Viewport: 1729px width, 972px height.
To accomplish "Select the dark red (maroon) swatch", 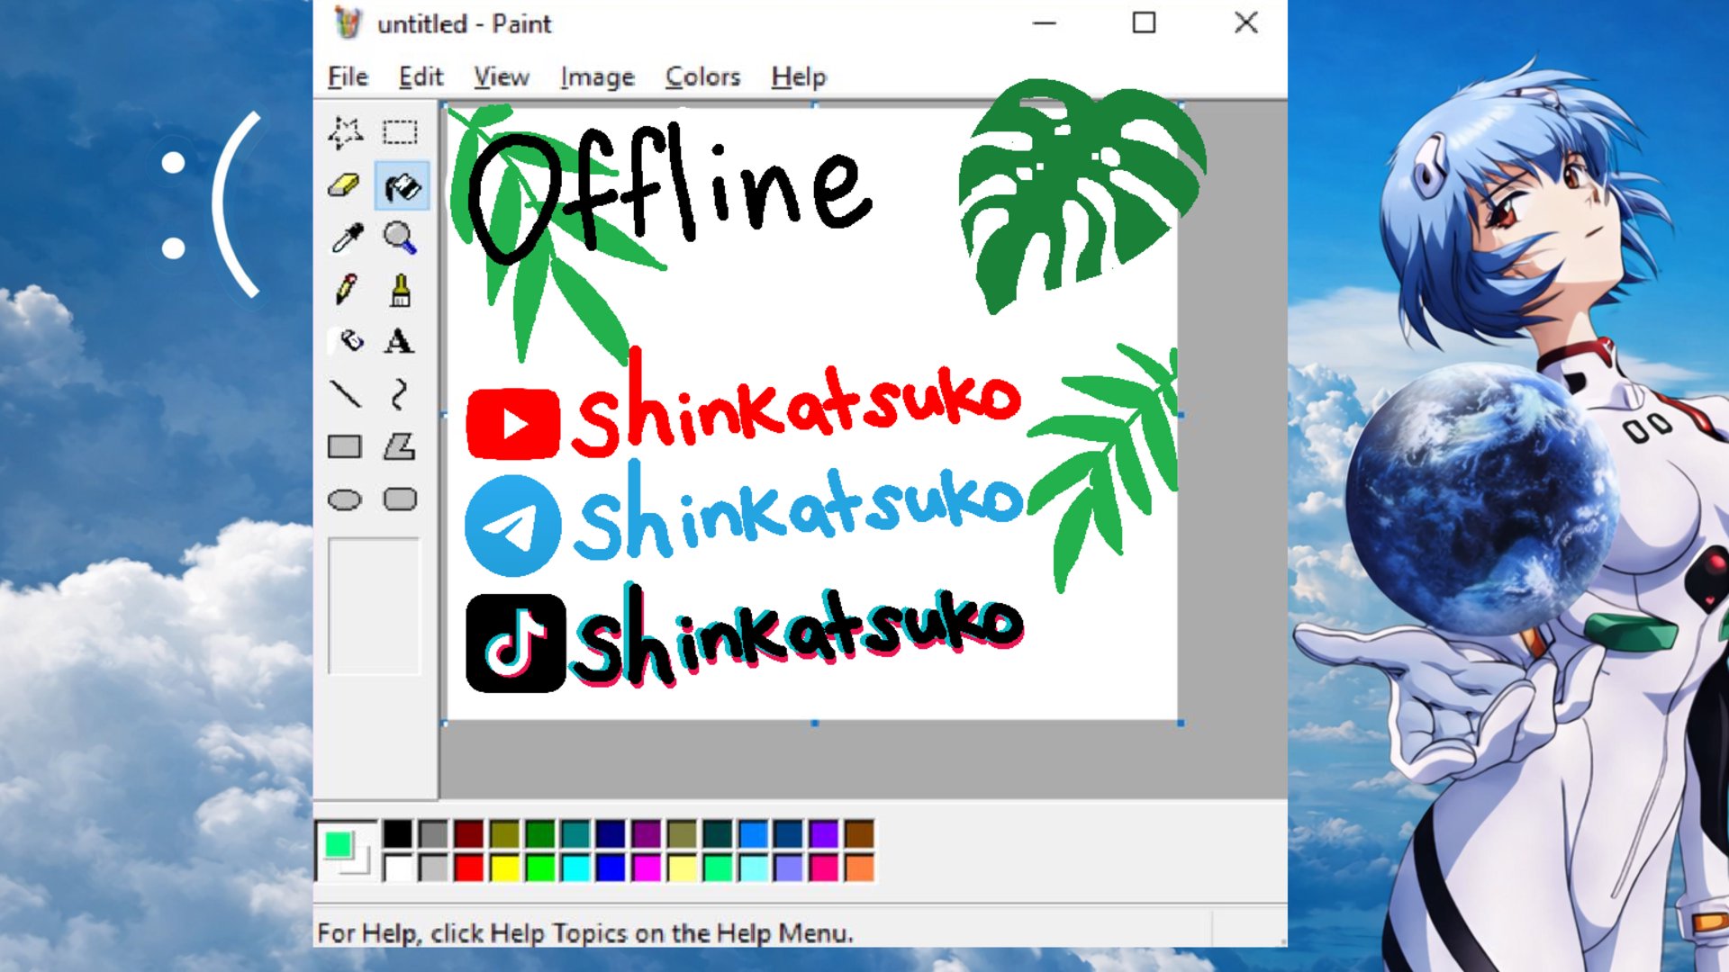I will tap(468, 833).
